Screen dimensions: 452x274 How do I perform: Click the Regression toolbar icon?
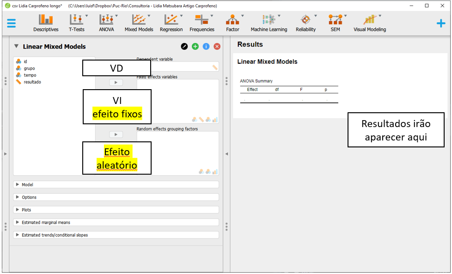[171, 23]
